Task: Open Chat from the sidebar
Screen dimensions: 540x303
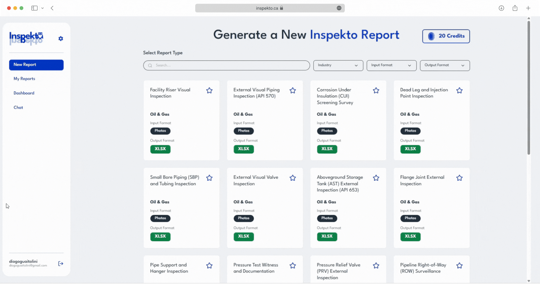Action: tap(18, 107)
